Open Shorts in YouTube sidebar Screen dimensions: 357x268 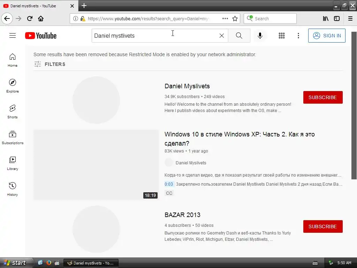point(13,112)
